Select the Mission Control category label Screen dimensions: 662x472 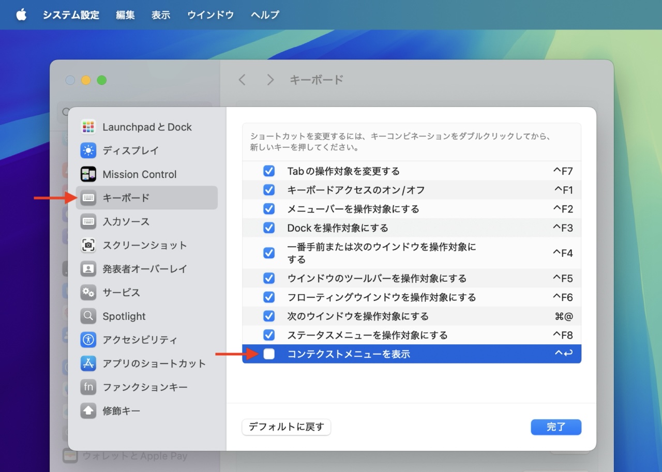pos(140,174)
